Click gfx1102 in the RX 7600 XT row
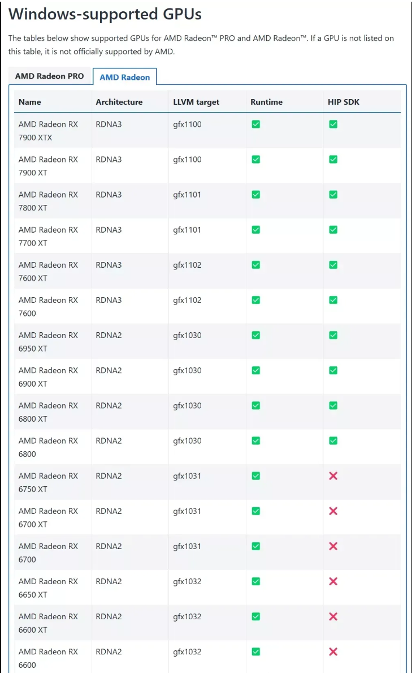This screenshot has height=673, width=412. click(188, 265)
